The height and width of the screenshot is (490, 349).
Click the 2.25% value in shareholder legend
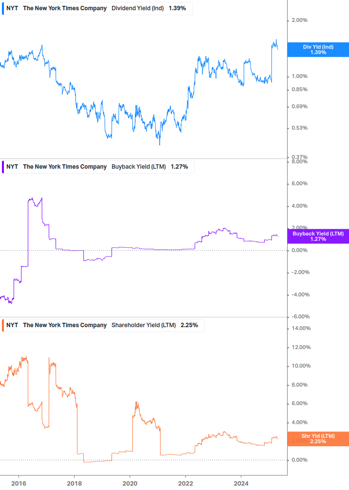tap(189, 325)
